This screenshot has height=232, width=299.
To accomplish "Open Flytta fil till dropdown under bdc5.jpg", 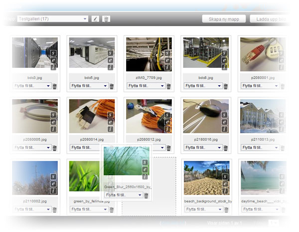I will pyautogui.click(x=89, y=86).
